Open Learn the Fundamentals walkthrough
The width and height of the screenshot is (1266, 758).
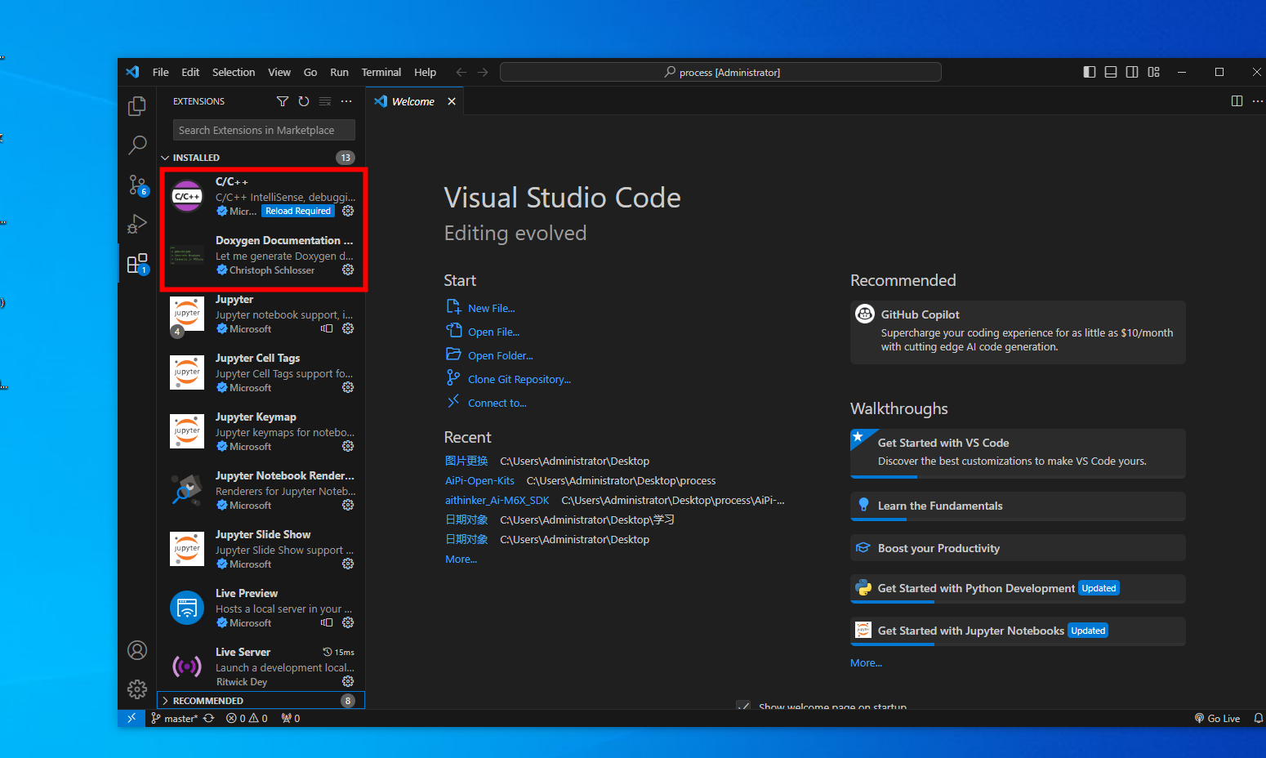tap(1018, 506)
